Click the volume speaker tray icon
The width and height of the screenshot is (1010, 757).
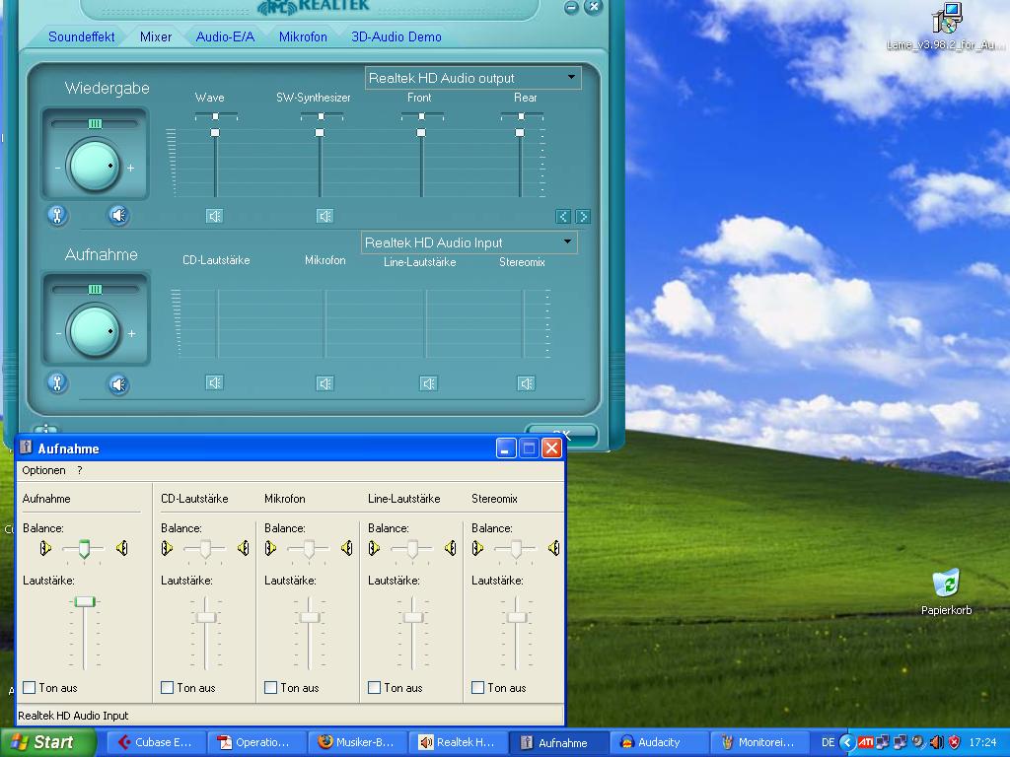[937, 742]
